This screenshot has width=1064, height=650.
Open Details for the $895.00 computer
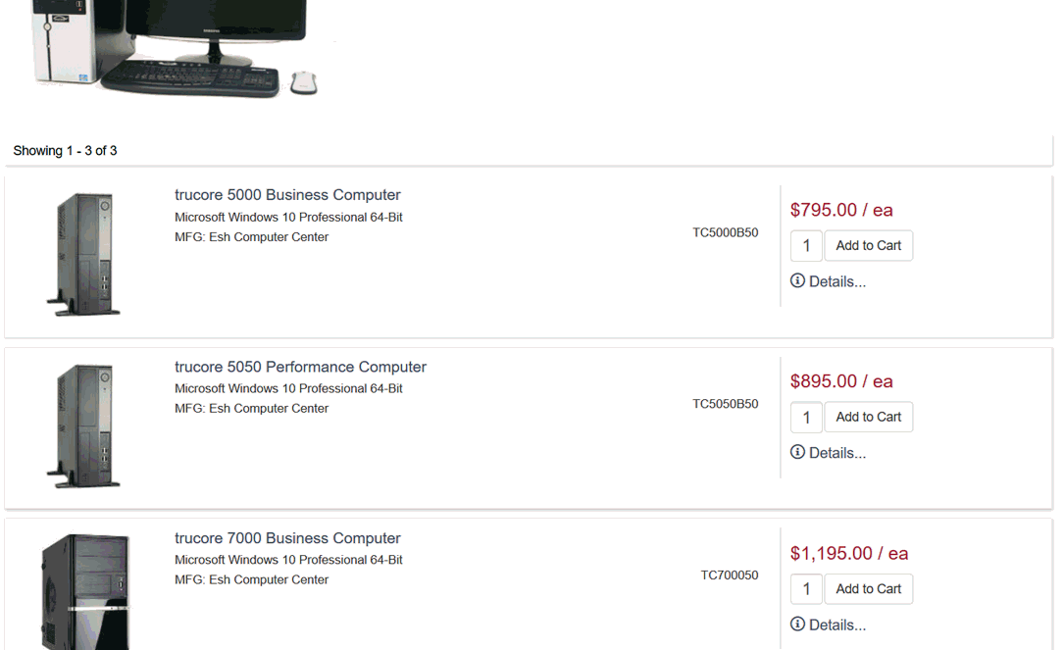(836, 454)
